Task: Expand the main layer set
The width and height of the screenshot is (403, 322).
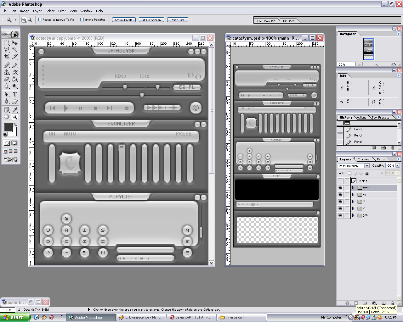Action: tap(353, 188)
